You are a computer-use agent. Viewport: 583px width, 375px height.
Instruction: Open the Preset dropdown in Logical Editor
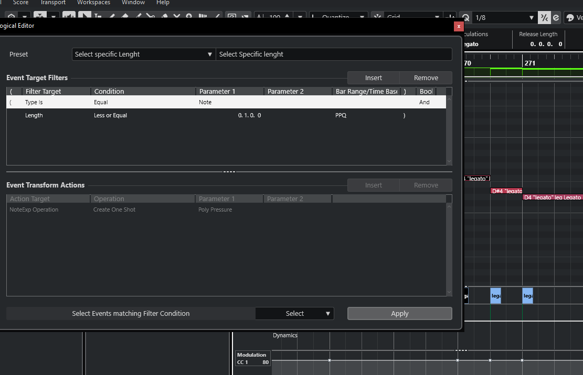pyautogui.click(x=143, y=54)
